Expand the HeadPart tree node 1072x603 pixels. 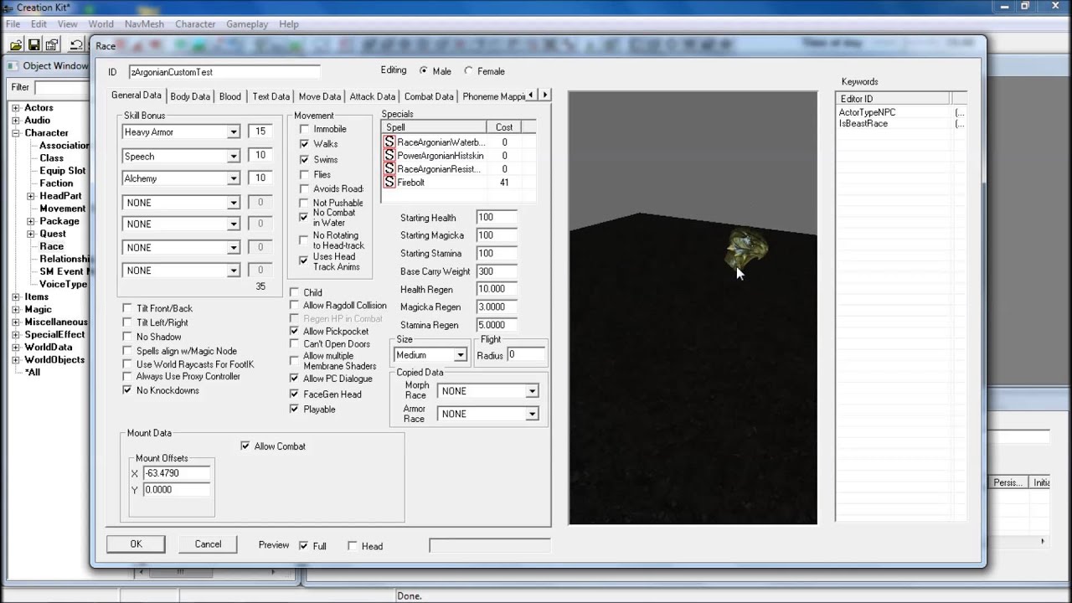[x=31, y=196]
